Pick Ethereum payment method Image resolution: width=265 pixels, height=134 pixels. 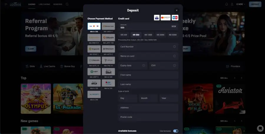coord(108,49)
